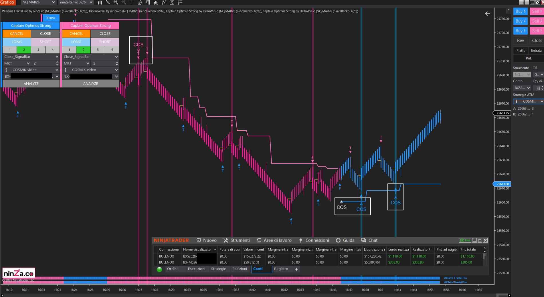
Task: Activate the crosshair cursor tool
Action: pos(132,2)
